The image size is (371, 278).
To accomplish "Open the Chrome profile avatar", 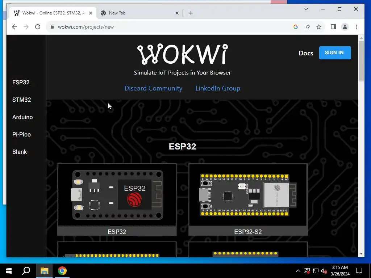I will (345, 27).
